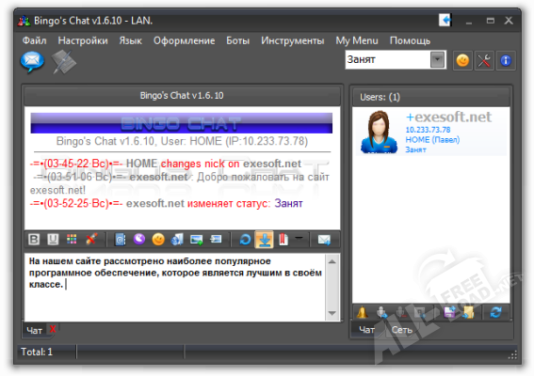Click the back arrow icon in title bar
Screen dimensions: 534x376
click(445, 20)
